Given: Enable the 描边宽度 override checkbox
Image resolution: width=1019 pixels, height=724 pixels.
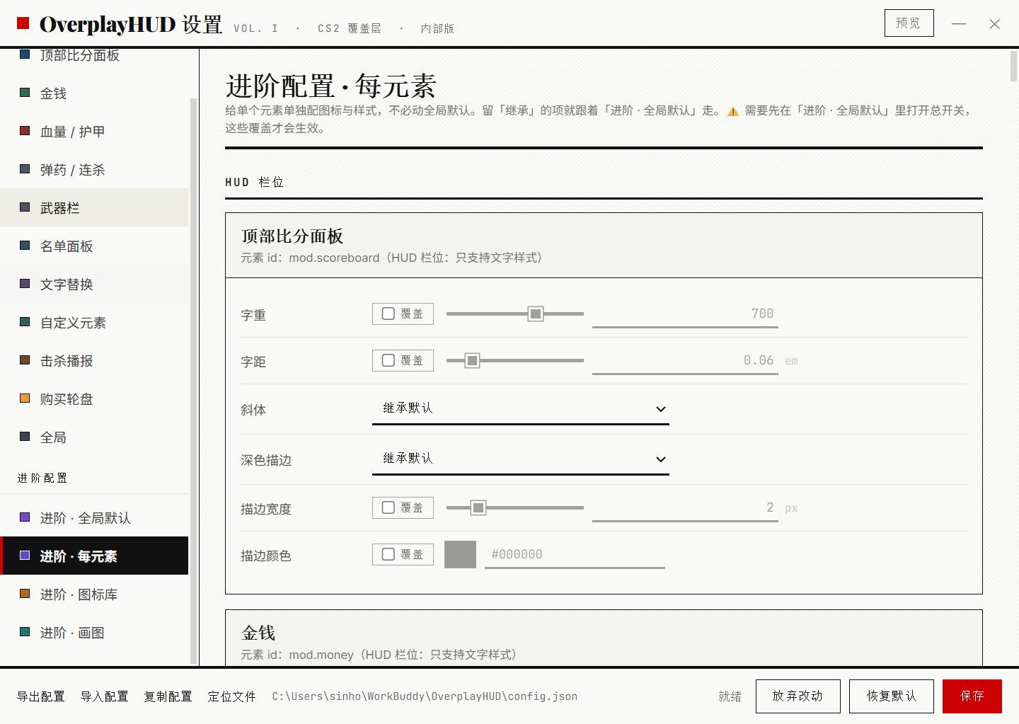Looking at the screenshot, I should tap(388, 507).
